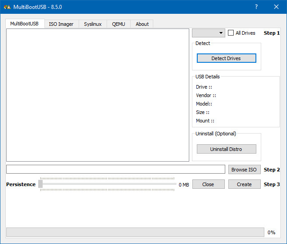Viewport: 287px width, 244px height.
Task: Click the ISO path input field
Action: pyautogui.click(x=116, y=169)
